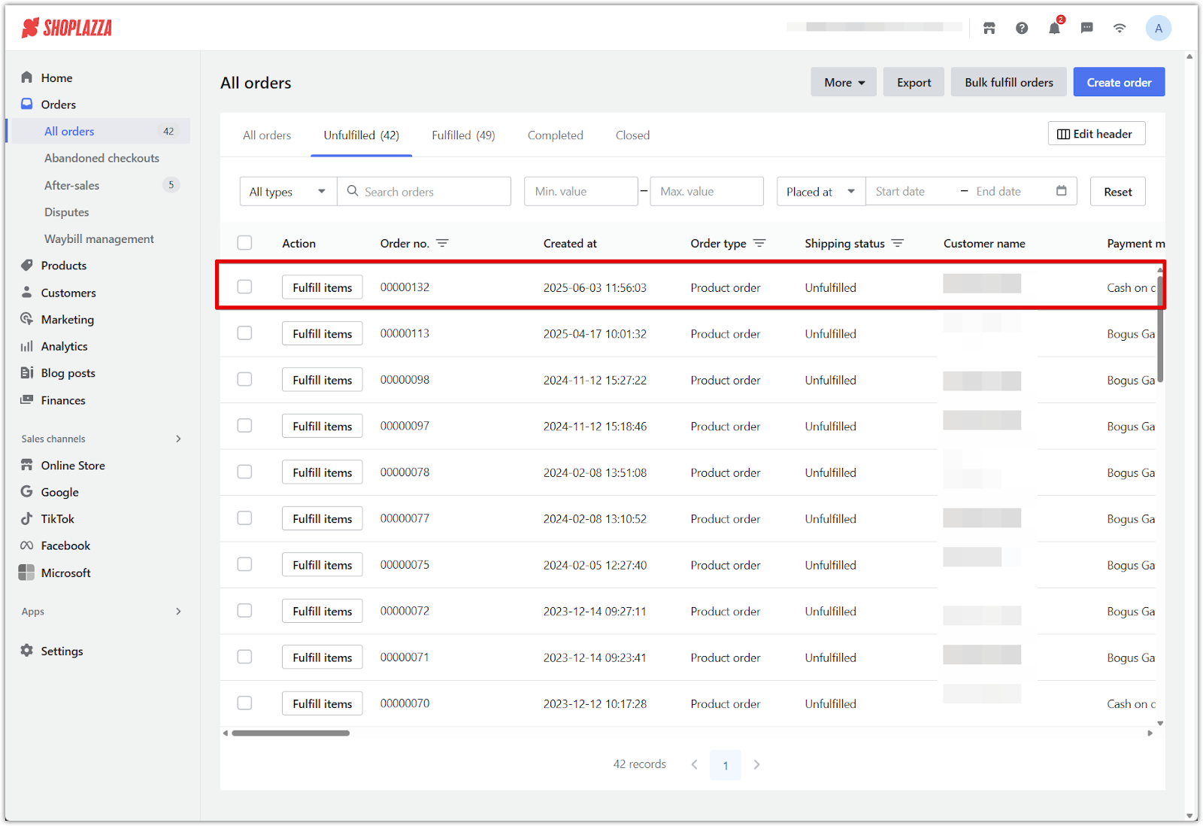
Task: Select page 1 in pagination
Action: 726,765
